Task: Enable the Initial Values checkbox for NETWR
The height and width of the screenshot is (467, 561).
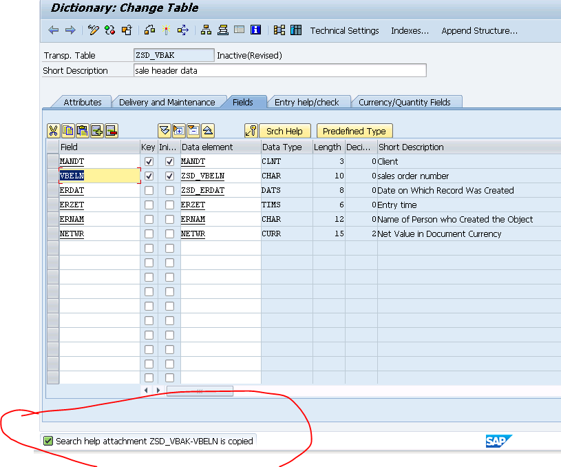Action: (169, 233)
